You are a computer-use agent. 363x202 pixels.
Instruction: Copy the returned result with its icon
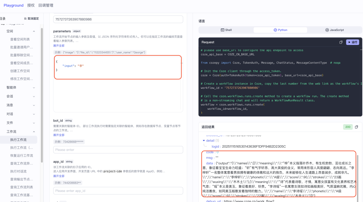pyautogui.click(x=357, y=127)
